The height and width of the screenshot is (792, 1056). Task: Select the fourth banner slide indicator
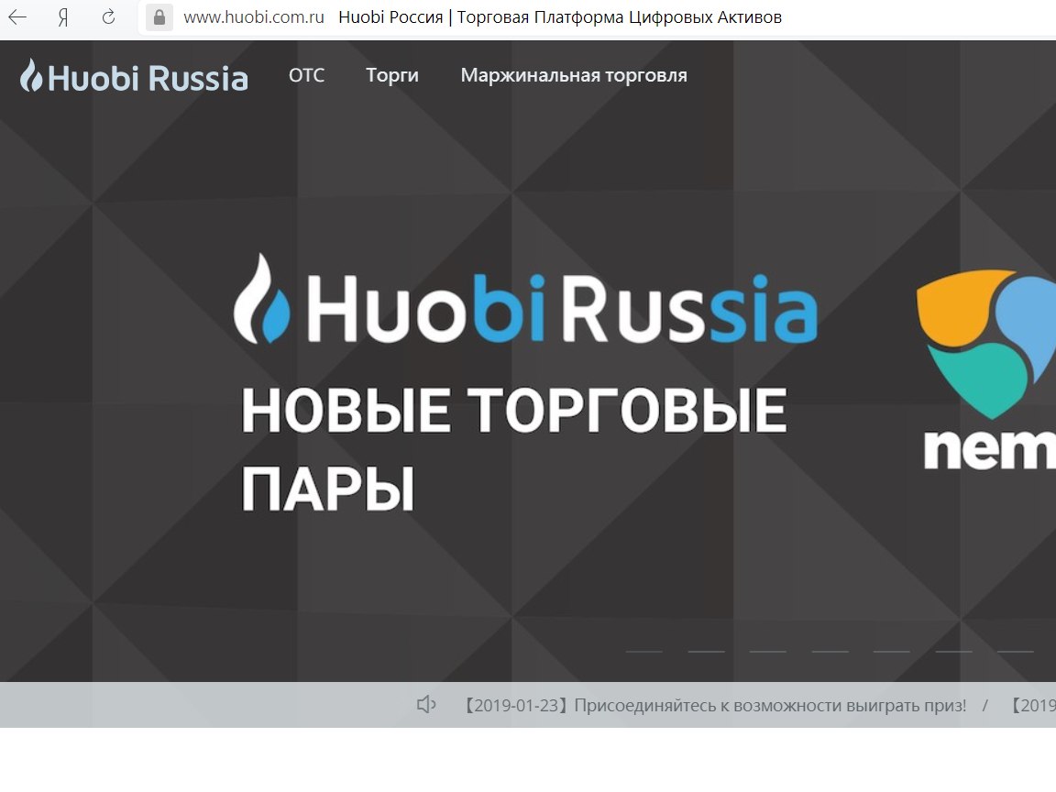[830, 651]
